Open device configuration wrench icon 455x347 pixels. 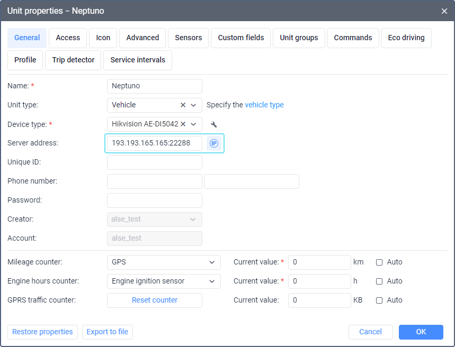point(214,124)
